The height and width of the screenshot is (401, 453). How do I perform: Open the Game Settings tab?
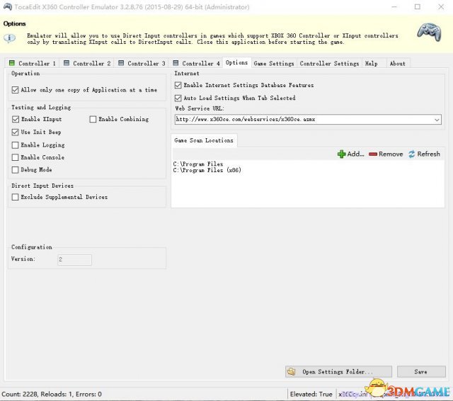pyautogui.click(x=274, y=63)
